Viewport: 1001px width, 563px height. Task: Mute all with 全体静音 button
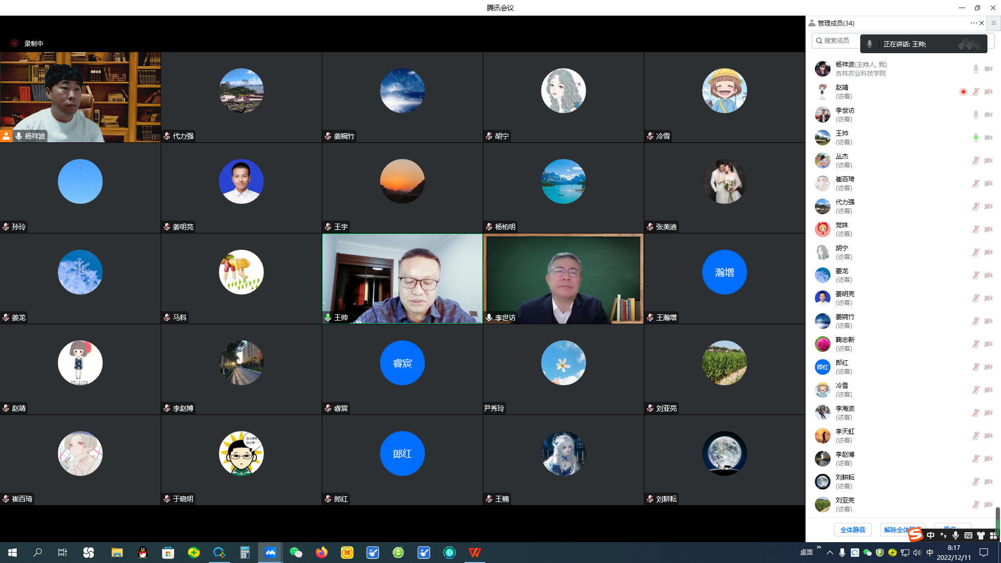[x=852, y=530]
